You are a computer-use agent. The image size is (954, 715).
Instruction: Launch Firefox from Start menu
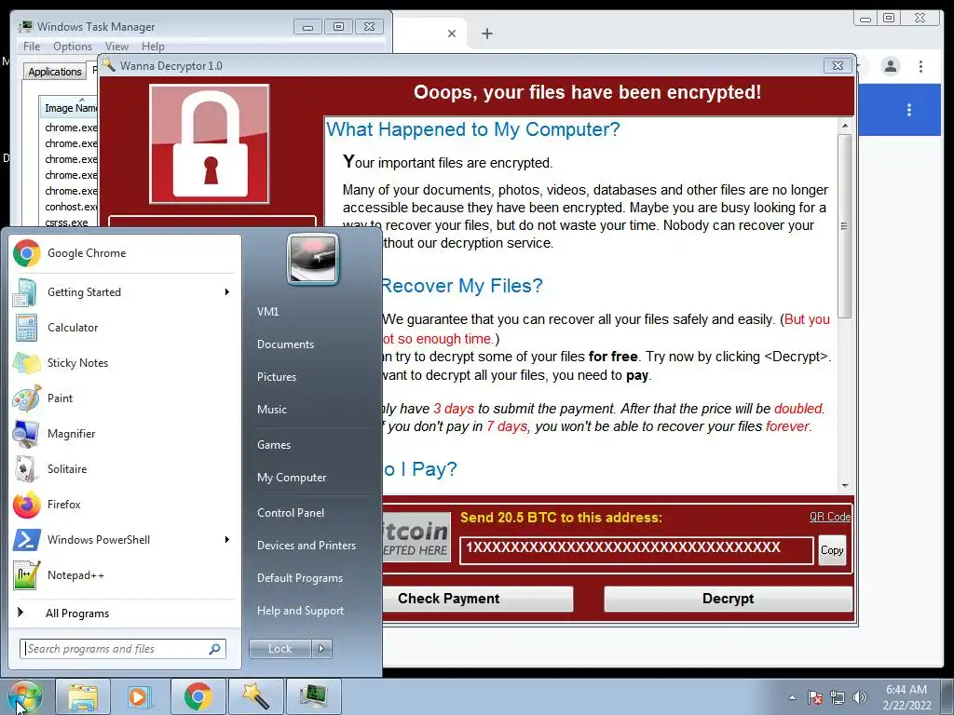125,504
